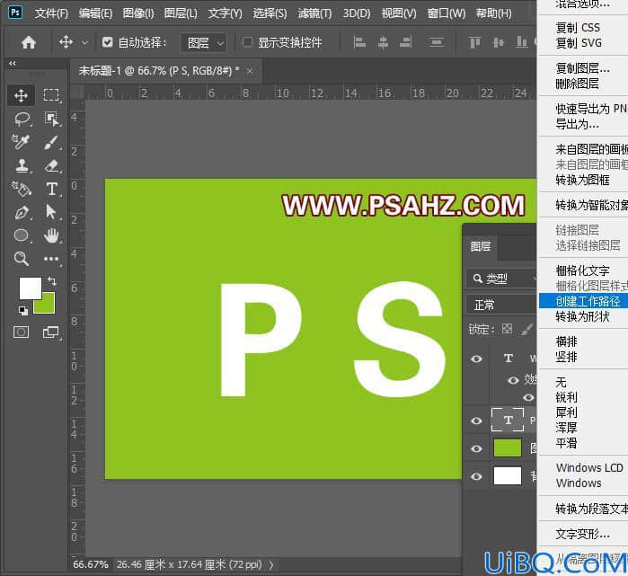Select the Pen tool
628x576 pixels.
[x=22, y=212]
